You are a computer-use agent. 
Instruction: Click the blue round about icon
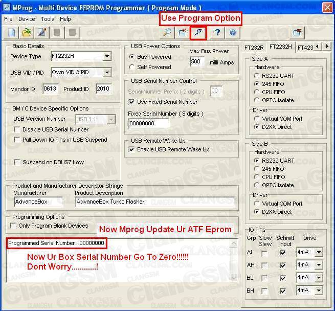(233, 33)
